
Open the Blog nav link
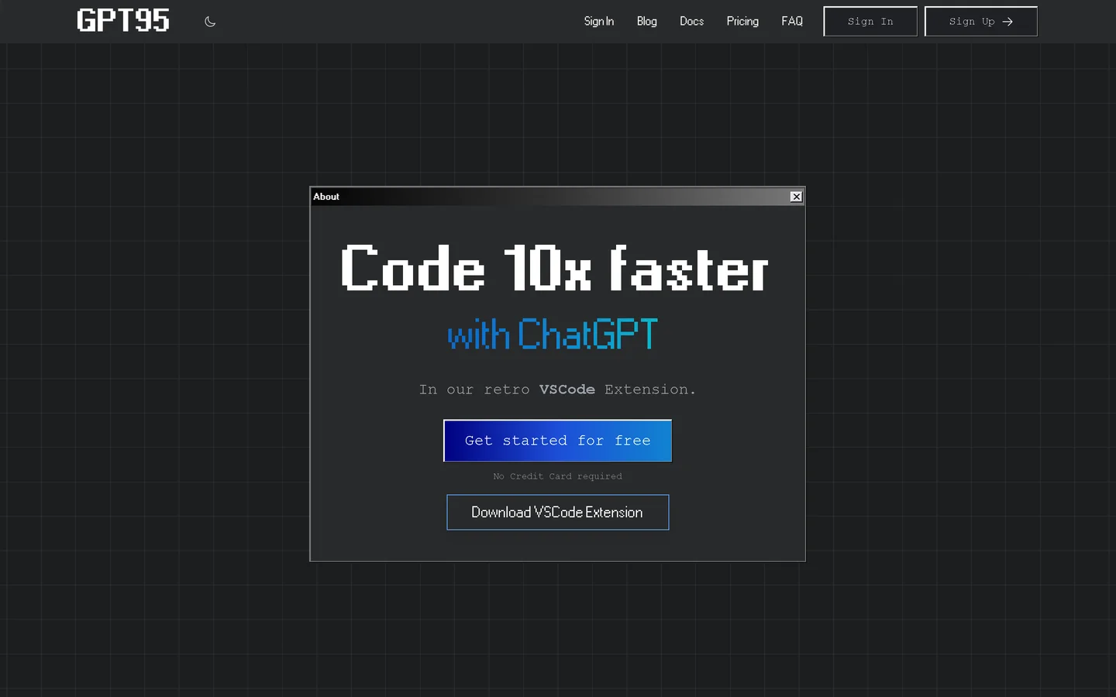646,21
